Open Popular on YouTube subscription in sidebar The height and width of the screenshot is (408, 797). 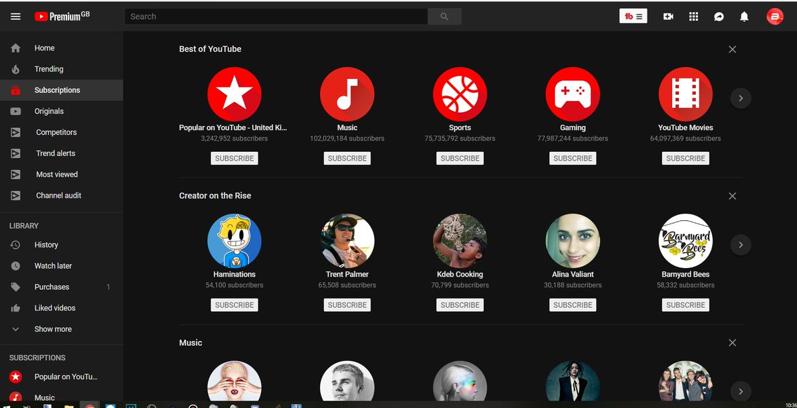[61, 377]
